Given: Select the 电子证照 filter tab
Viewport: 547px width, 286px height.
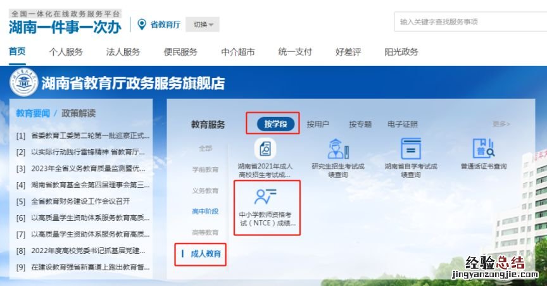Looking at the screenshot, I should [x=402, y=124].
